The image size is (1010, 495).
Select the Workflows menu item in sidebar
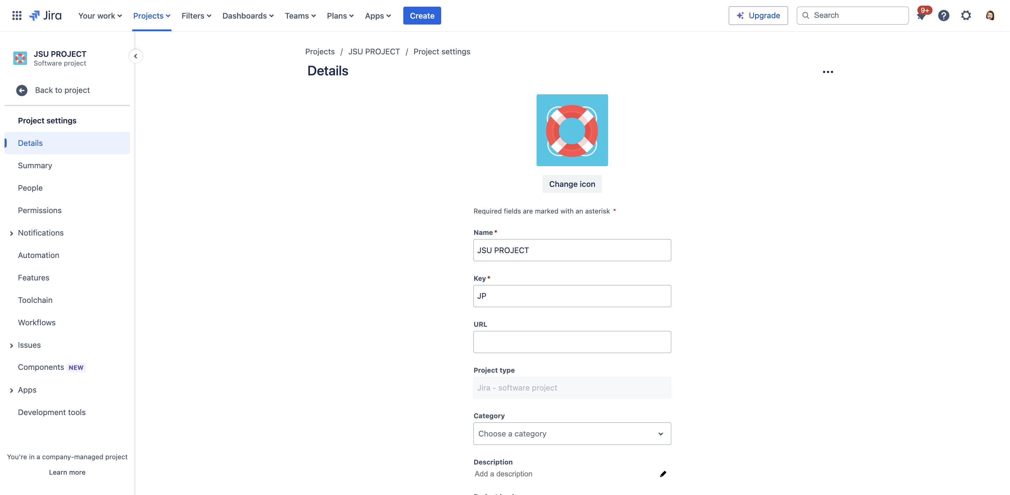37,322
